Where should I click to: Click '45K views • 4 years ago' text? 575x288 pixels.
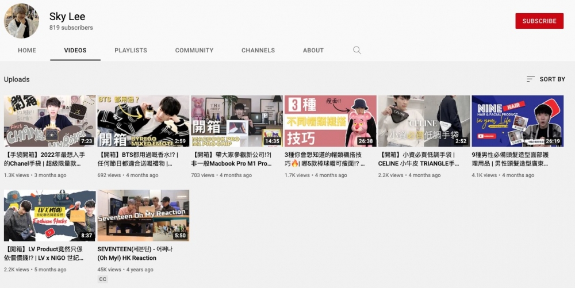(125, 269)
